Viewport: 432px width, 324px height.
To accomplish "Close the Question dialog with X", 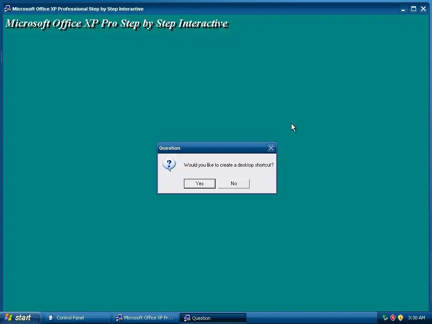I will [271, 148].
